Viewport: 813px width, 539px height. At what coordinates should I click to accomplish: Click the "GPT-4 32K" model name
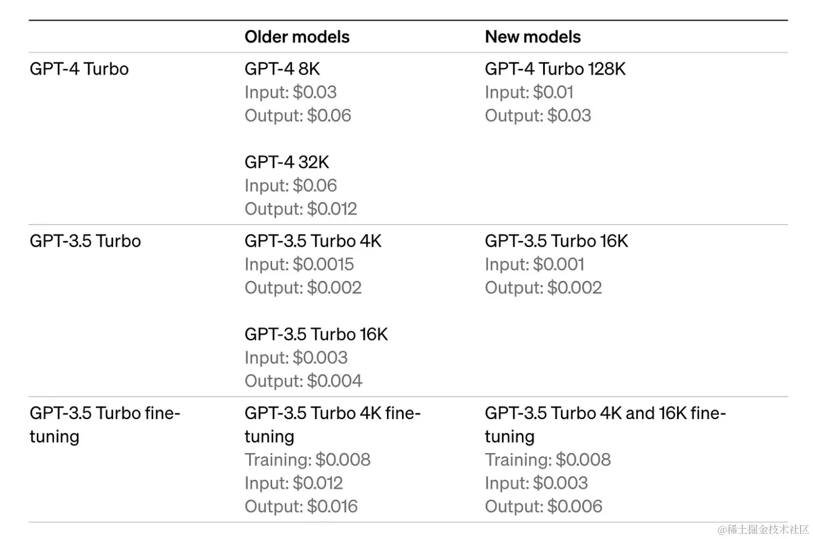(x=287, y=162)
